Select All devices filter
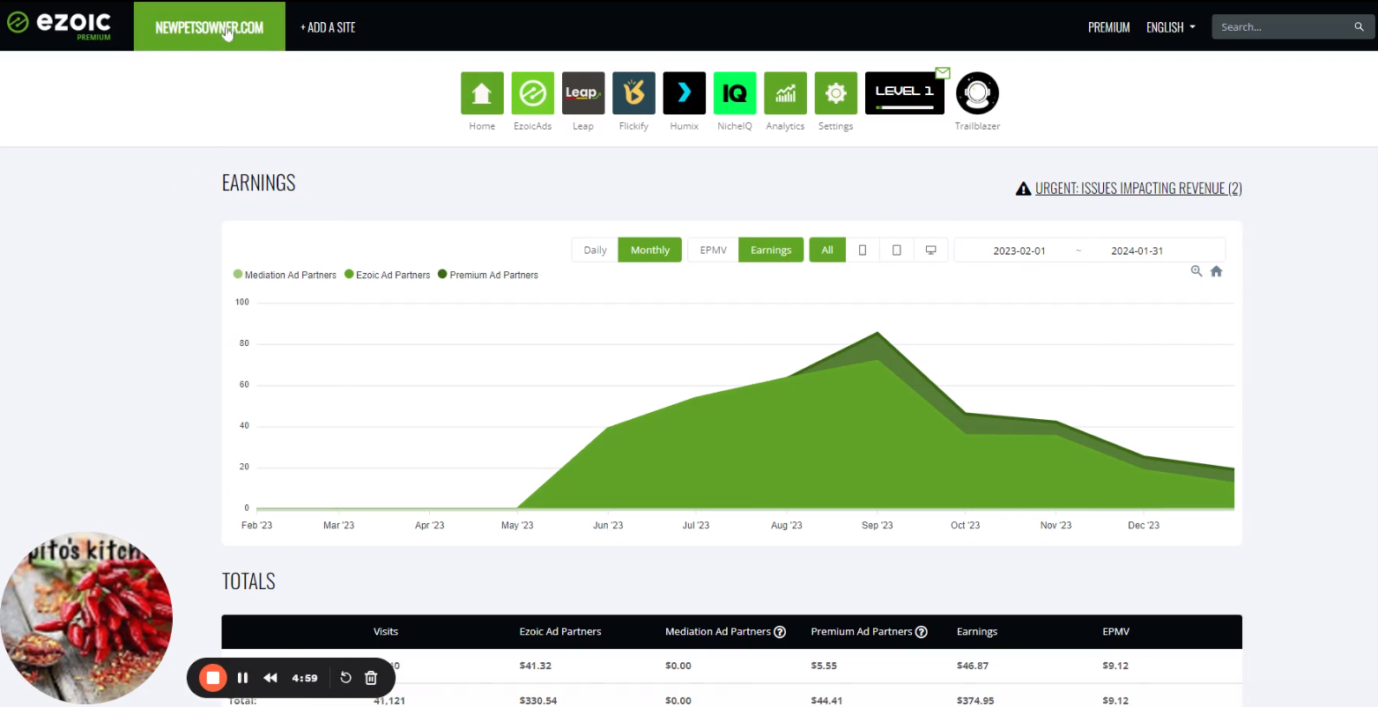This screenshot has height=707, width=1378. click(x=827, y=250)
